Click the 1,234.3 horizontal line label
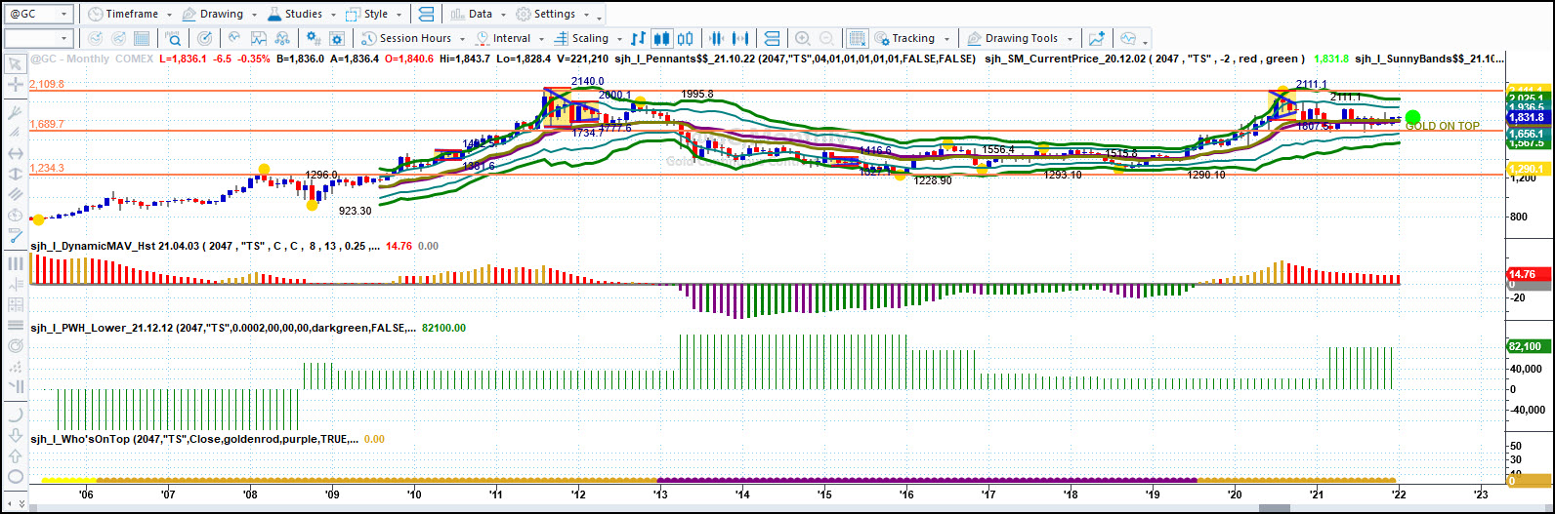 pos(47,169)
